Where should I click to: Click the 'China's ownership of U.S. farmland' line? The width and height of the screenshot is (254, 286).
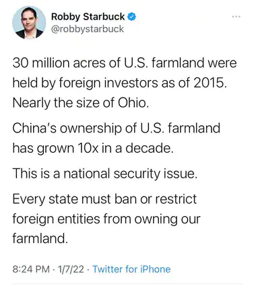coord(117,129)
